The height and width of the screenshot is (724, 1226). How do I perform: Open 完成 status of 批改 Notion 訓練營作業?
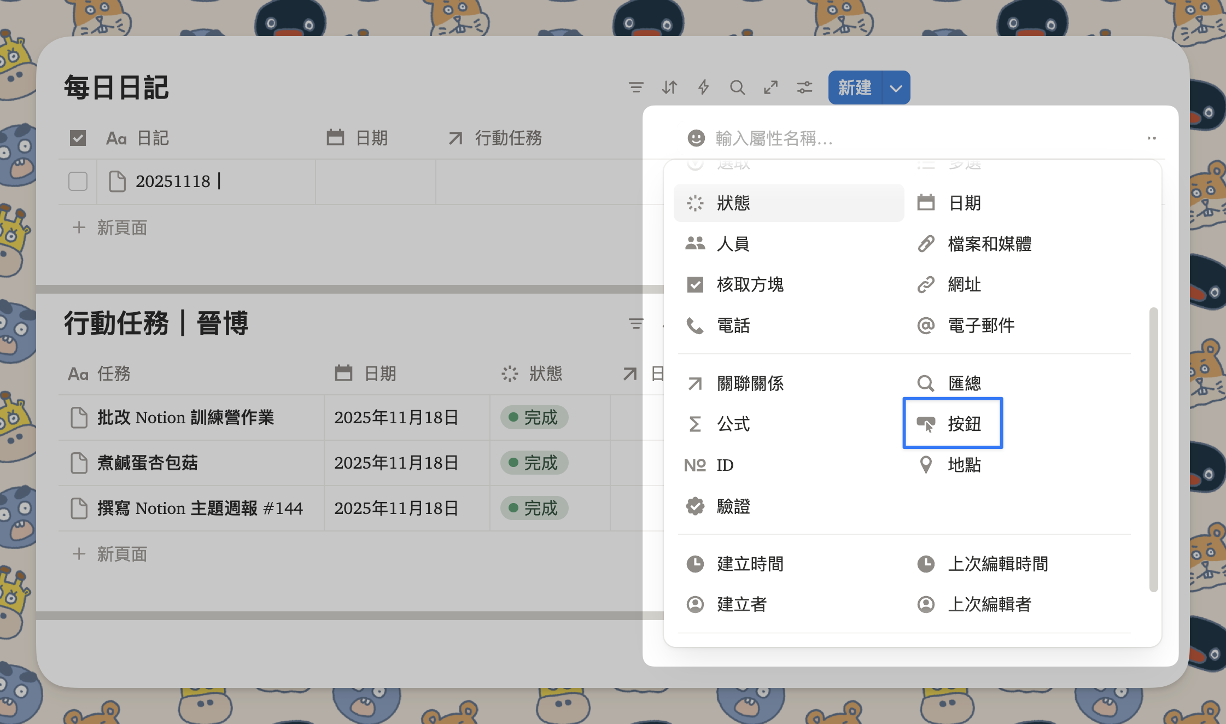pos(534,417)
